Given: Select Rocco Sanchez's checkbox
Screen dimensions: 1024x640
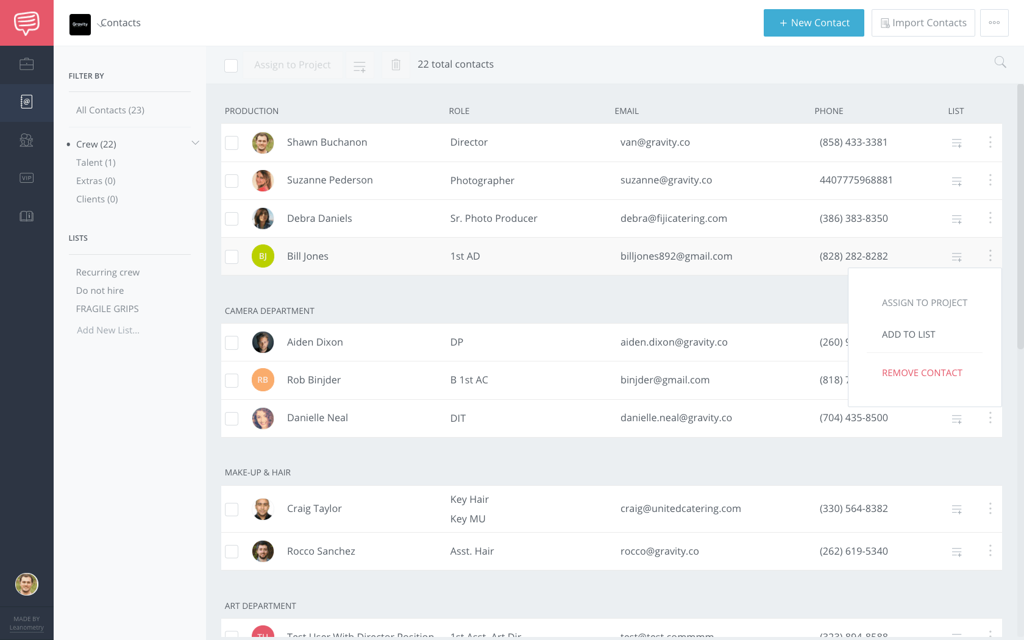Looking at the screenshot, I should (232, 552).
